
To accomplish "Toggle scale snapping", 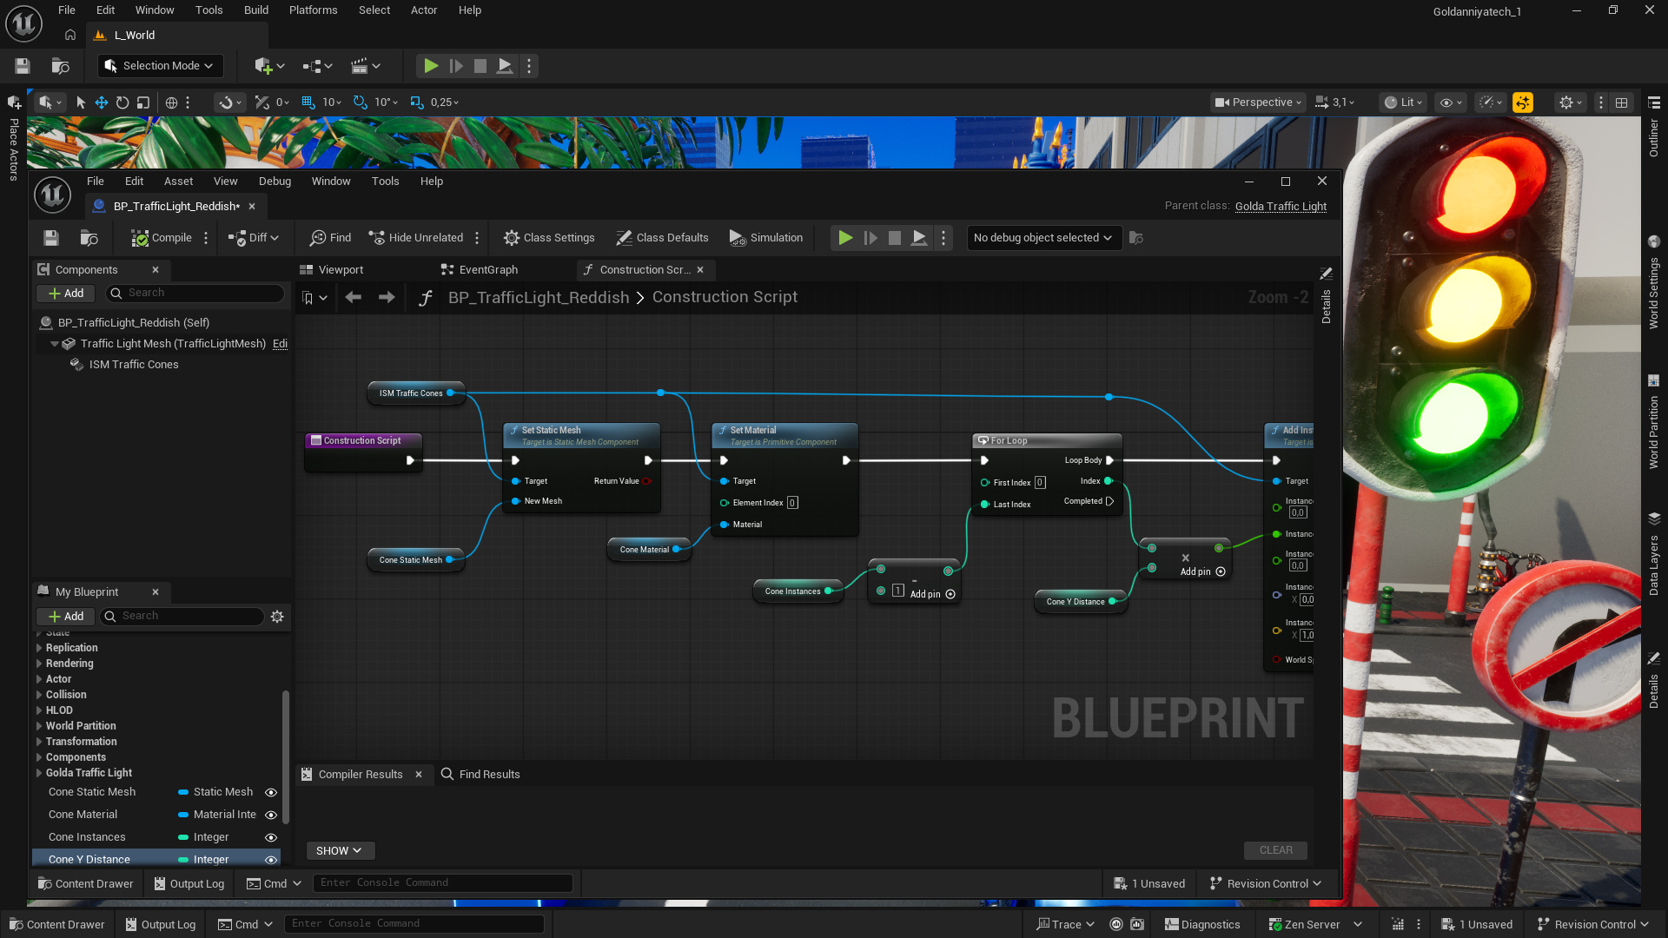I will click(417, 102).
